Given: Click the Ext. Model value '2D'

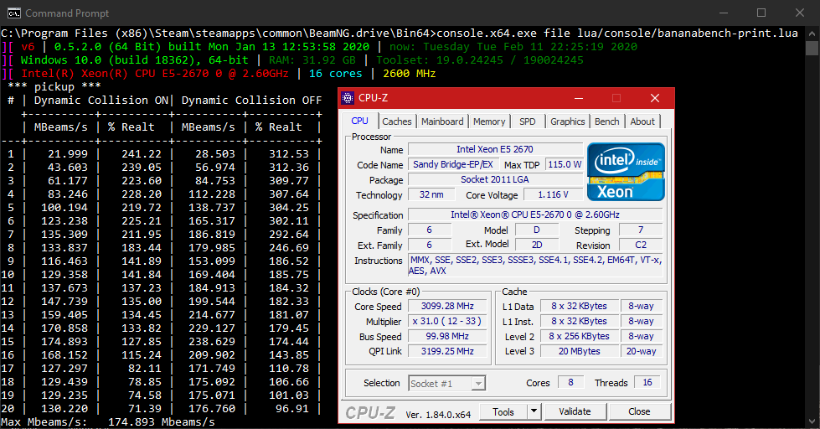Looking at the screenshot, I should pyautogui.click(x=537, y=245).
